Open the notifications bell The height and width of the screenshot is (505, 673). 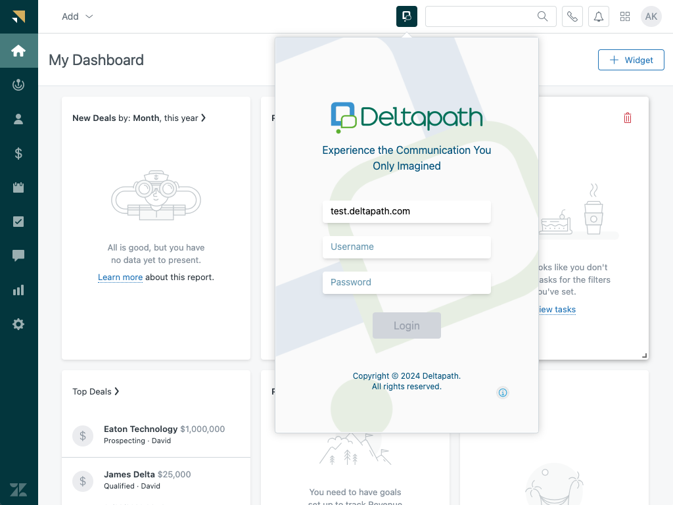[599, 16]
